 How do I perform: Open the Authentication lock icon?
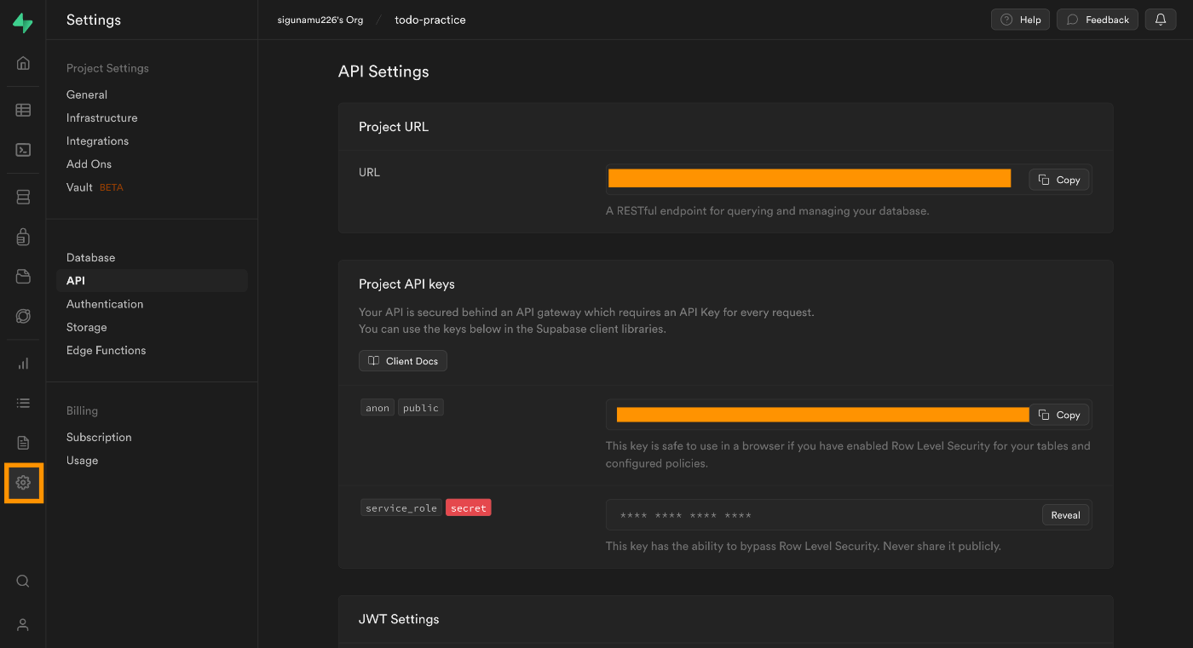click(x=23, y=238)
